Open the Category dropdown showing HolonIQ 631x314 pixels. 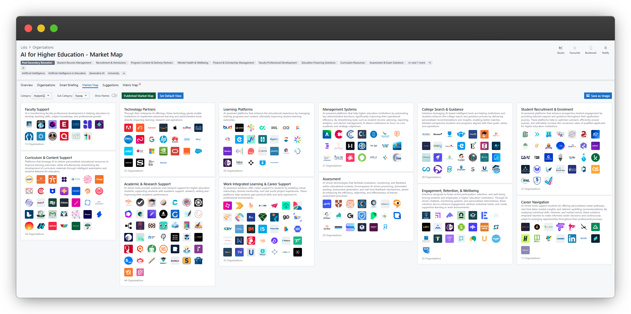(42, 96)
